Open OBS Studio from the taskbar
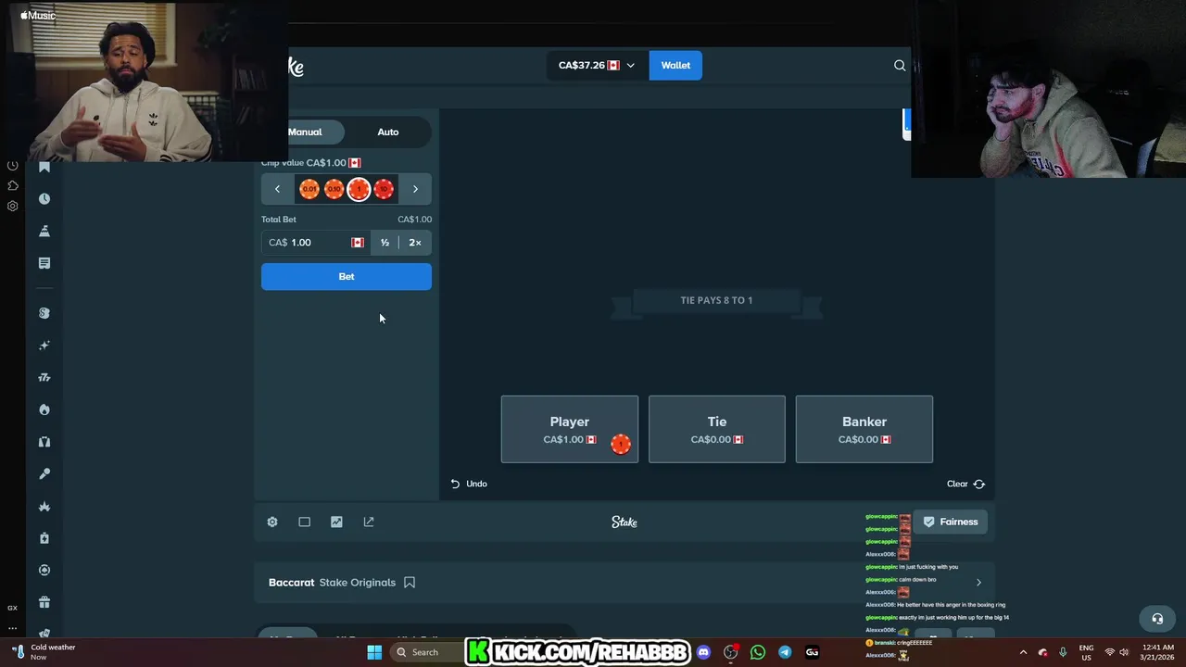Screen dimensions: 1186x667 731,652
